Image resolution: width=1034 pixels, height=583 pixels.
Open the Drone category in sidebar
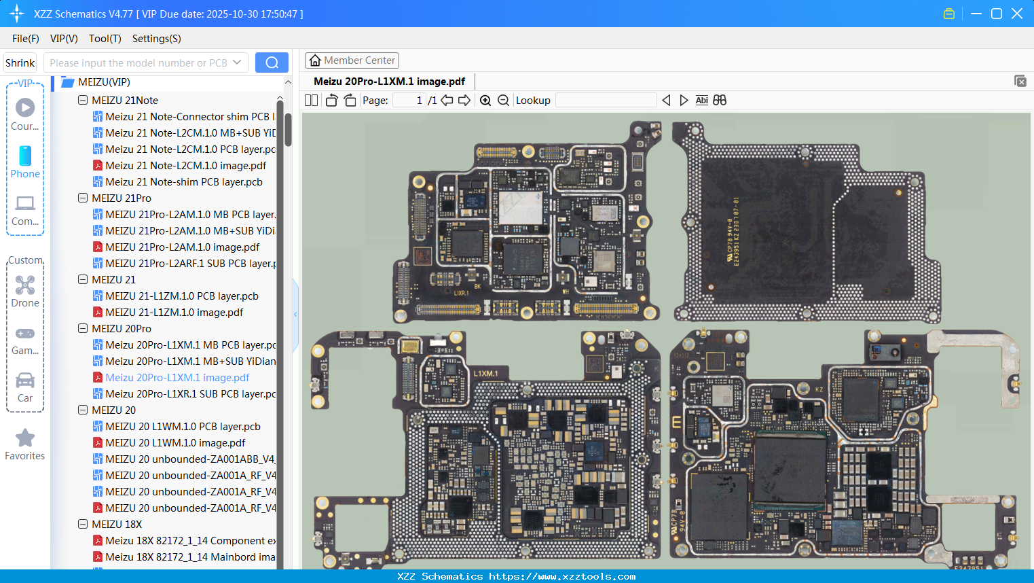[x=25, y=291]
